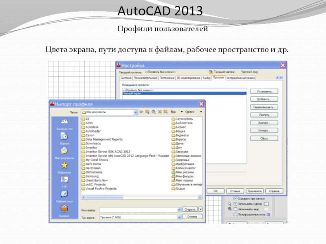The width and height of the screenshot is (326, 244).
Task: Click the small button beside Записывать курсор
Action: (267, 204)
